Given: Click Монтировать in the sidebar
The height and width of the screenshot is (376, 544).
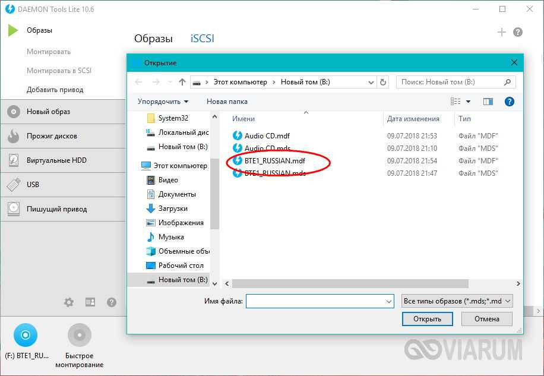Looking at the screenshot, I should coord(49,52).
